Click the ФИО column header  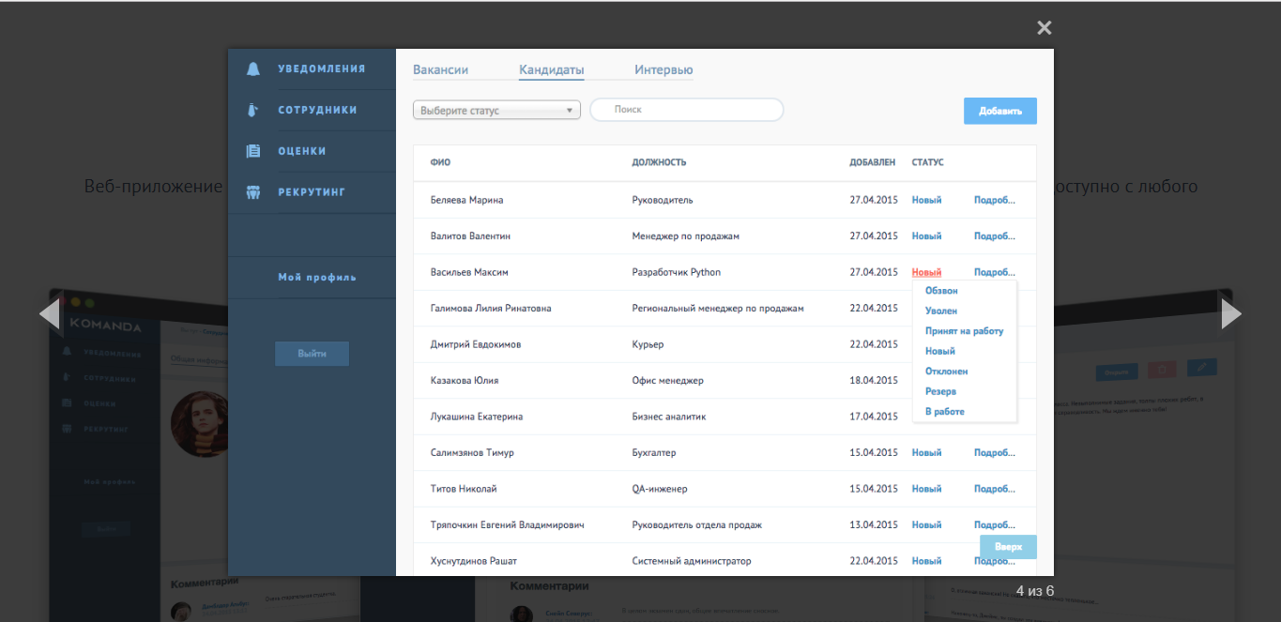pos(440,162)
